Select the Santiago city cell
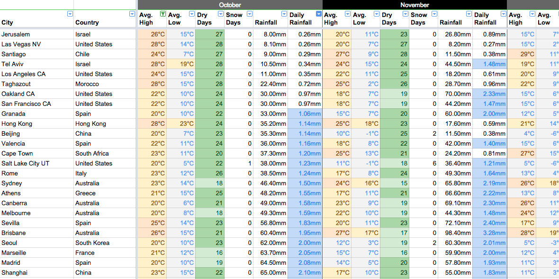 [37, 54]
